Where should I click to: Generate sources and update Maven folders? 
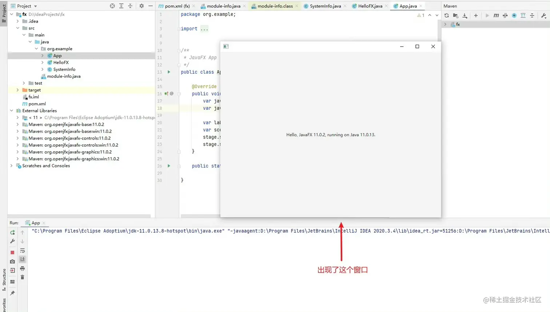[455, 16]
